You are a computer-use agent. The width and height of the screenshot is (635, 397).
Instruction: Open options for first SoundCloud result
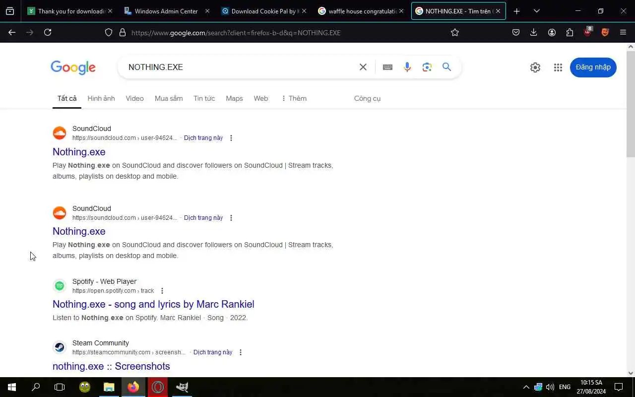231,138
